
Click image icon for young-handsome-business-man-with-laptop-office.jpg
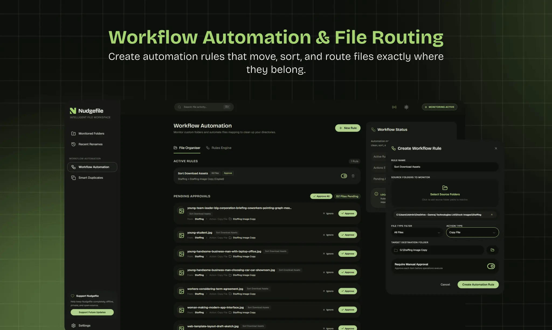[181, 254]
